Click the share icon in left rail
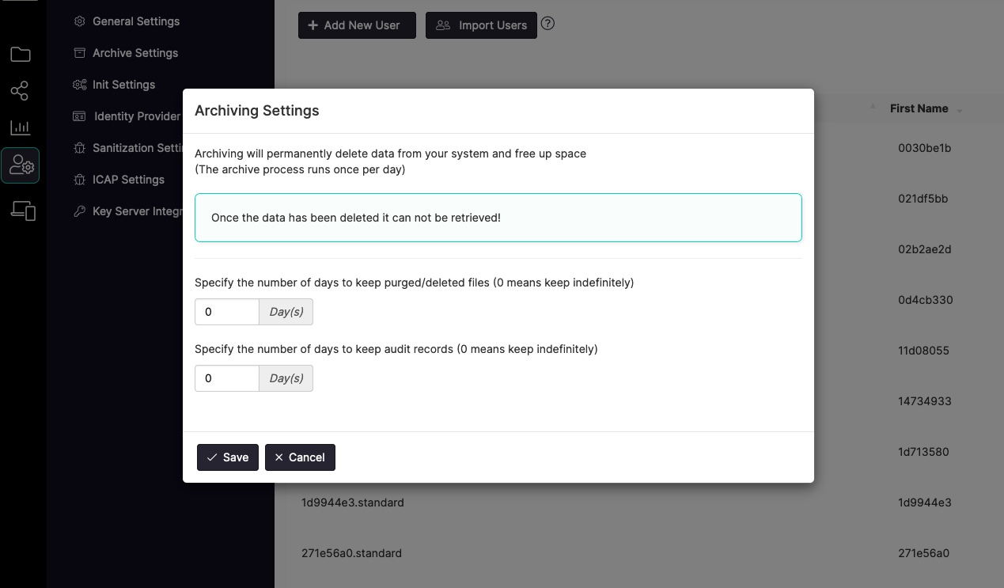Screen dimensions: 1004x588 [20, 91]
